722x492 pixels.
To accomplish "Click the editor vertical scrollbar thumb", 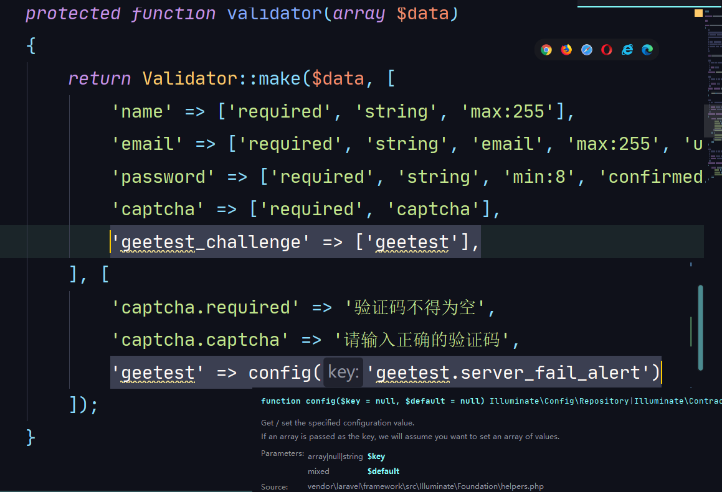I will 700,328.
